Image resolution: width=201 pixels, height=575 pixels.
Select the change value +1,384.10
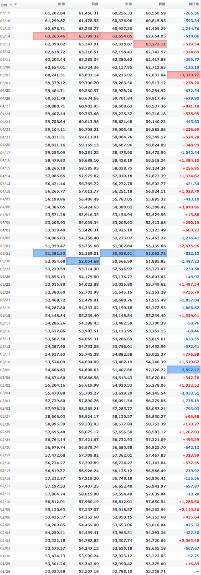click(x=189, y=160)
